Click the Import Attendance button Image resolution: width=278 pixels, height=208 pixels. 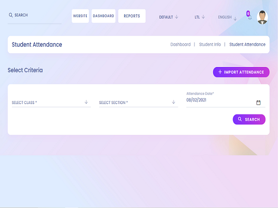(241, 72)
